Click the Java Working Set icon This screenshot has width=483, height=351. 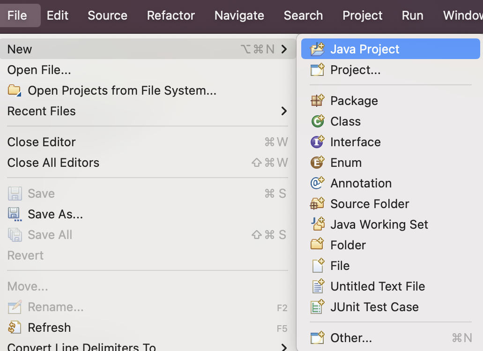coord(318,224)
